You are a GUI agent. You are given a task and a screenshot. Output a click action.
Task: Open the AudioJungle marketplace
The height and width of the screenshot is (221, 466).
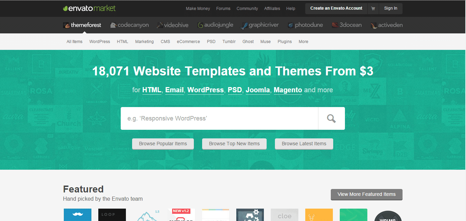click(x=215, y=25)
